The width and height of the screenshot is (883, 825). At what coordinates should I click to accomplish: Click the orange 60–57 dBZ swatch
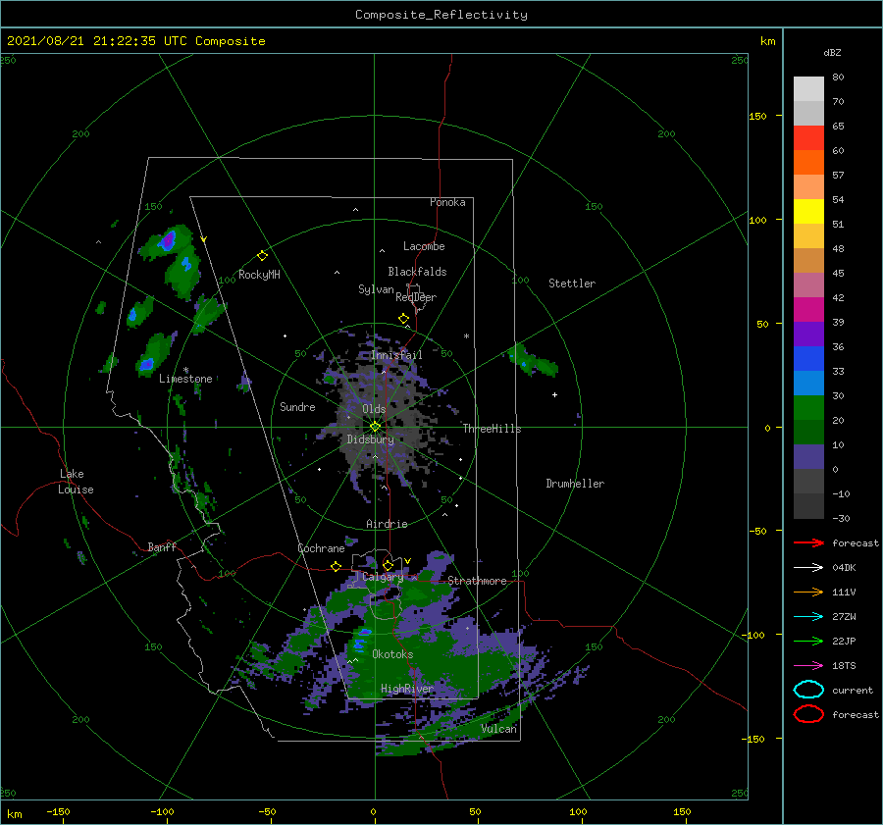pos(808,163)
